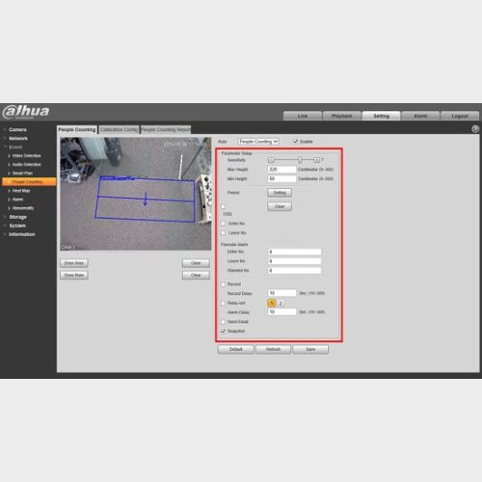Enable the OSD Enter No. checkbox
This screenshot has width=482, height=482.
tap(223, 224)
